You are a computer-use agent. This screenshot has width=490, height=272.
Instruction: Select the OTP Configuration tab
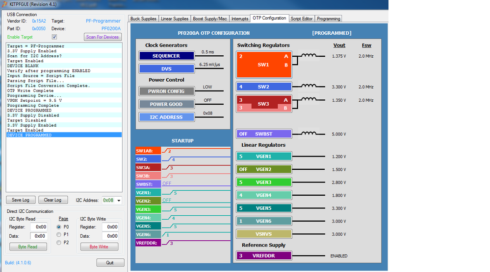pyautogui.click(x=269, y=18)
